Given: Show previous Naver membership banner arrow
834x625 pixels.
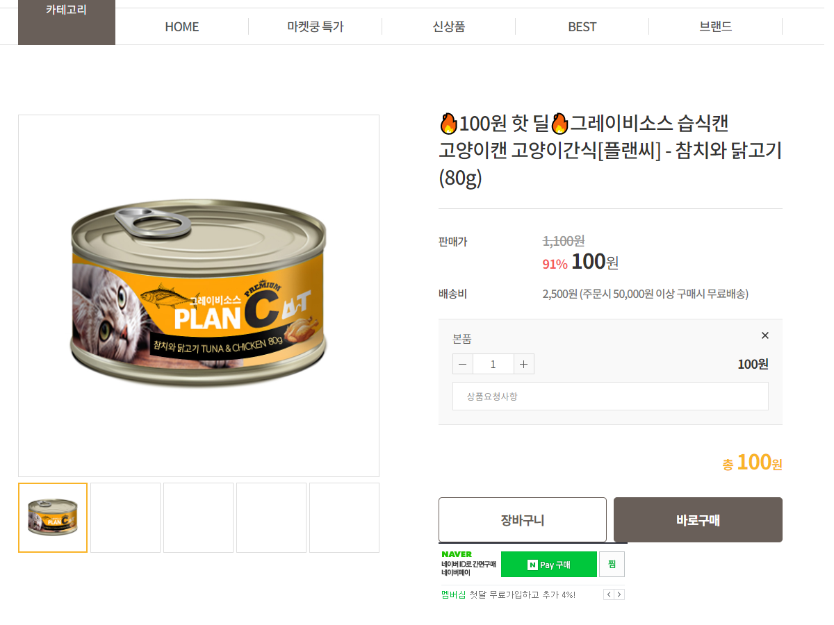Looking at the screenshot, I should pyautogui.click(x=609, y=594).
